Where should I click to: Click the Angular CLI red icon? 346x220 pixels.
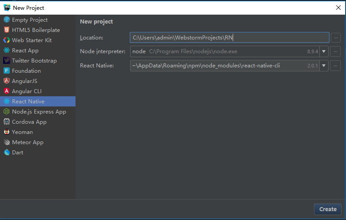pos(7,91)
